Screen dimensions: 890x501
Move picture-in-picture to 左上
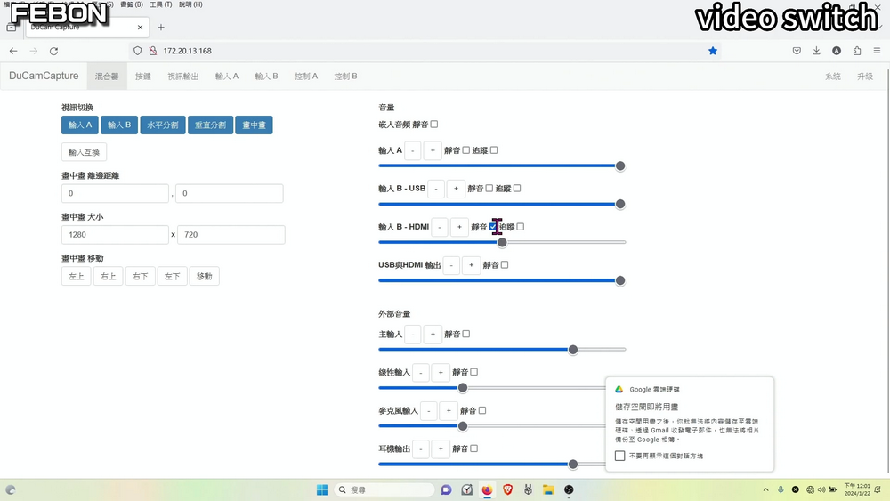click(76, 277)
